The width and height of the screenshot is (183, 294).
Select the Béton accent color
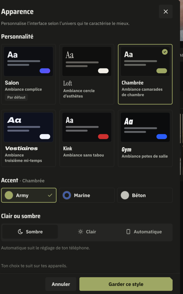point(145,195)
